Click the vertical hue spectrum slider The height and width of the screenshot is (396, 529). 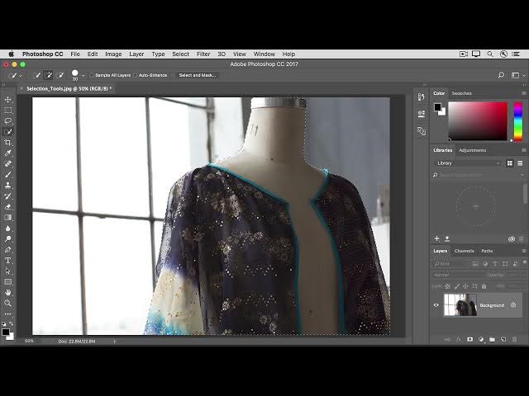[518, 121]
